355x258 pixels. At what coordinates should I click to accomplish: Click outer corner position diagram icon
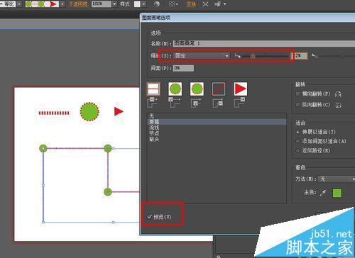175,102
